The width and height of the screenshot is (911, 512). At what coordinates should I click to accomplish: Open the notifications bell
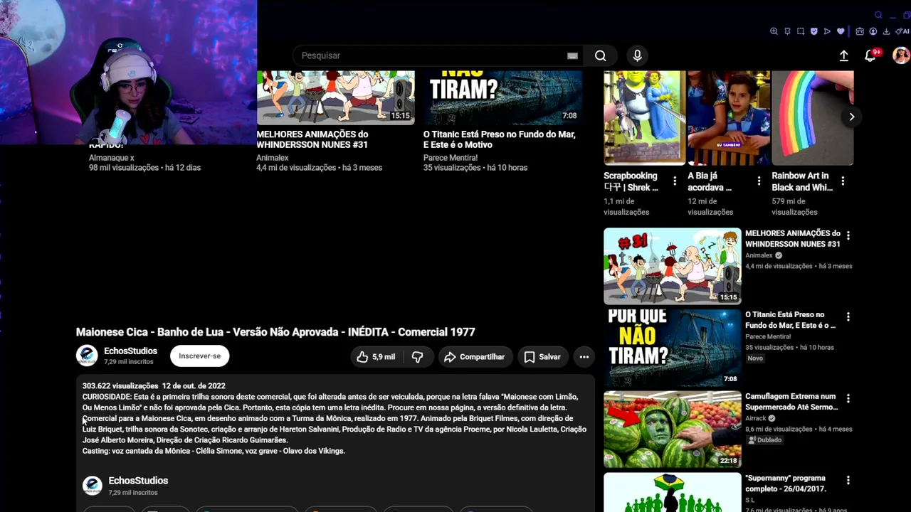click(870, 55)
